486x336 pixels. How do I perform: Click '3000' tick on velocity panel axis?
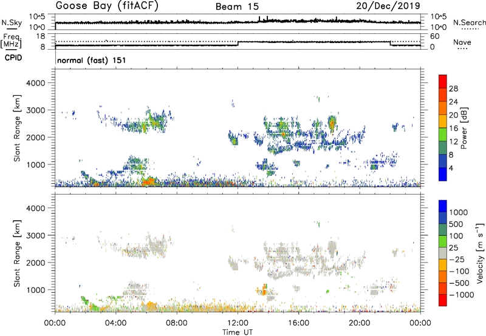[x=35, y=235]
